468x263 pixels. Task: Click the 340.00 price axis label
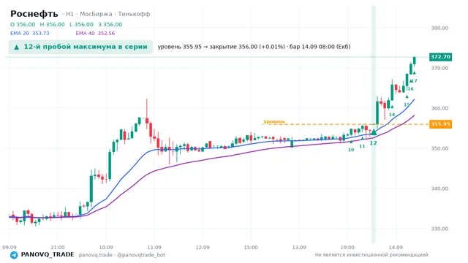[439, 188]
